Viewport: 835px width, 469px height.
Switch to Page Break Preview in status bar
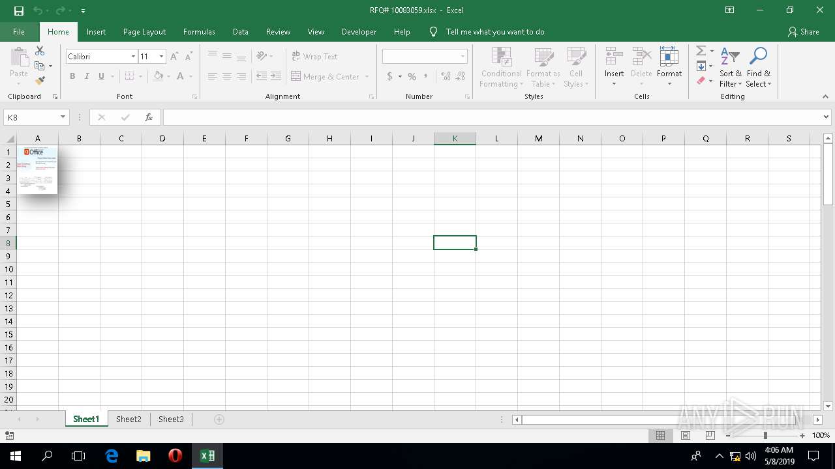(710, 435)
